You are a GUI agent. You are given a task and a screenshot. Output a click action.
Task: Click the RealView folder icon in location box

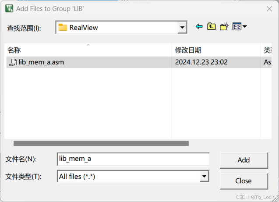click(63, 28)
